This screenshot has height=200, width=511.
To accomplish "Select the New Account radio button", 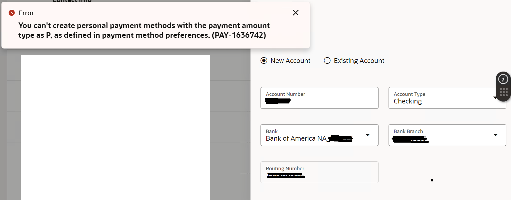I will (x=264, y=60).
